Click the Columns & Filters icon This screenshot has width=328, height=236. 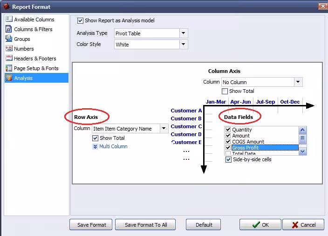pyautogui.click(x=9, y=29)
